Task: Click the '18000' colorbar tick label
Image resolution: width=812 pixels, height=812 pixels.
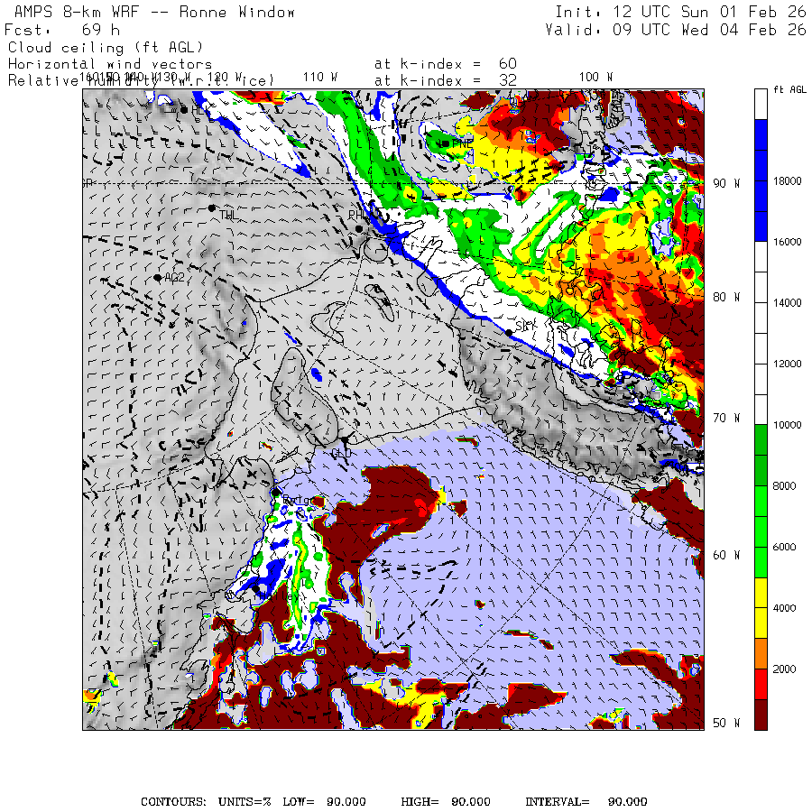Action: 787,180
